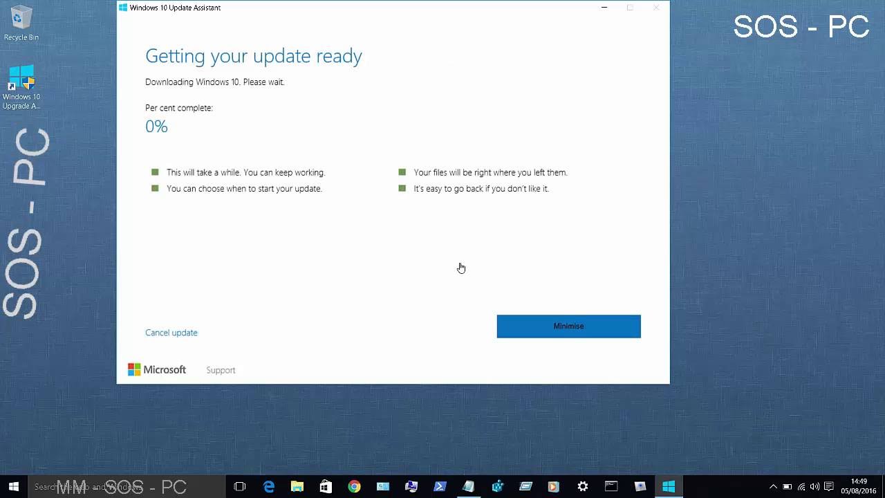Viewport: 885px width, 498px height.
Task: Open the Settings gear on taskbar
Action: (583, 487)
